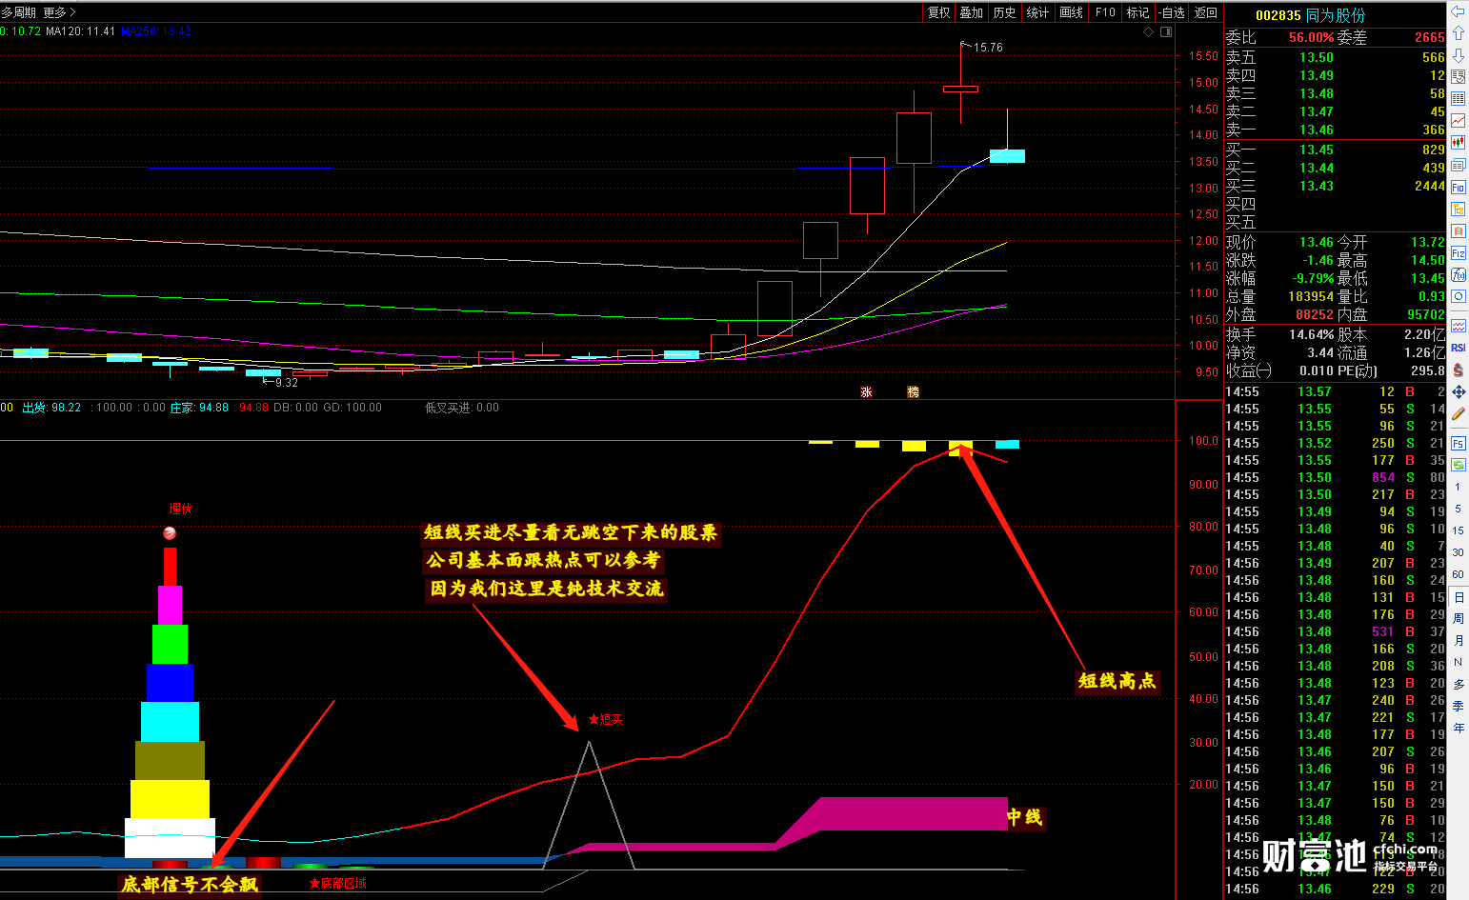Click the red S-shaped icon in sidebar

[1458, 370]
